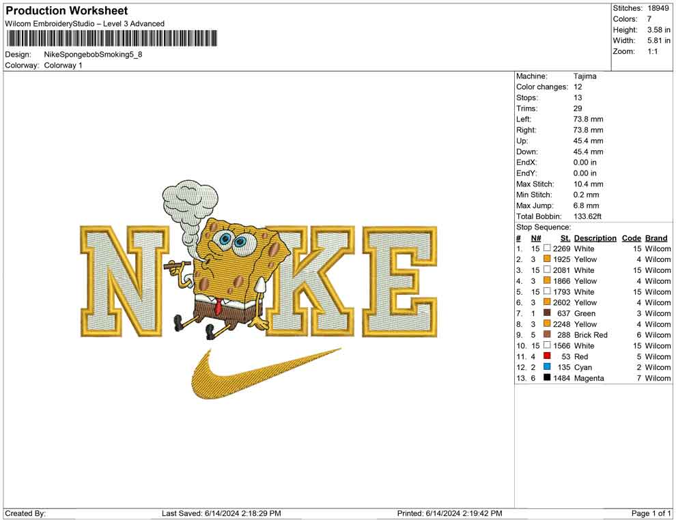Click the Color changes value 12
Screen dimensions: 676x520
point(577,87)
